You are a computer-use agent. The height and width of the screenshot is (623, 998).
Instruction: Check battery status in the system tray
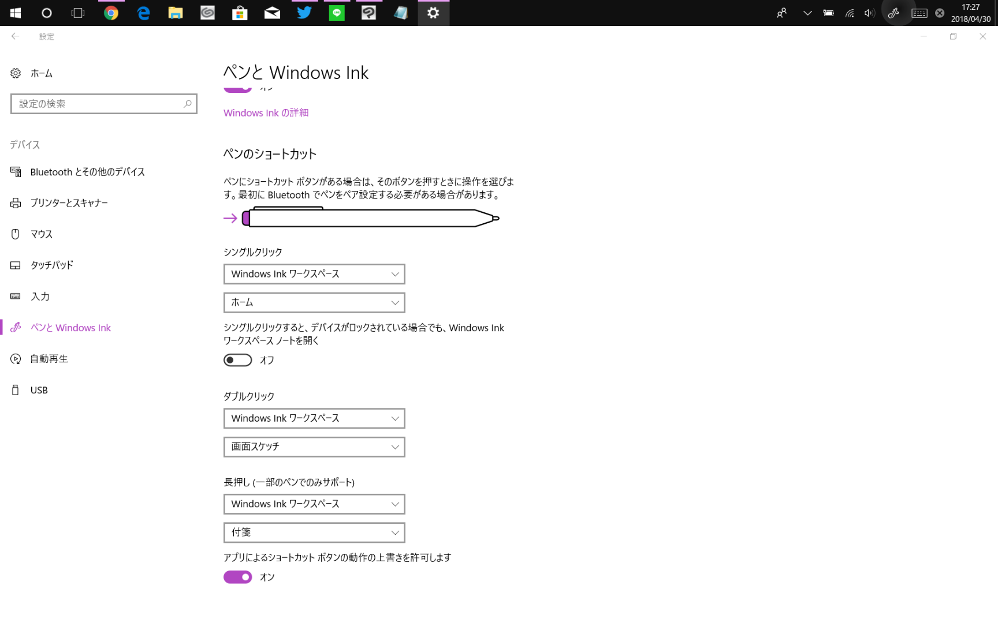(828, 13)
